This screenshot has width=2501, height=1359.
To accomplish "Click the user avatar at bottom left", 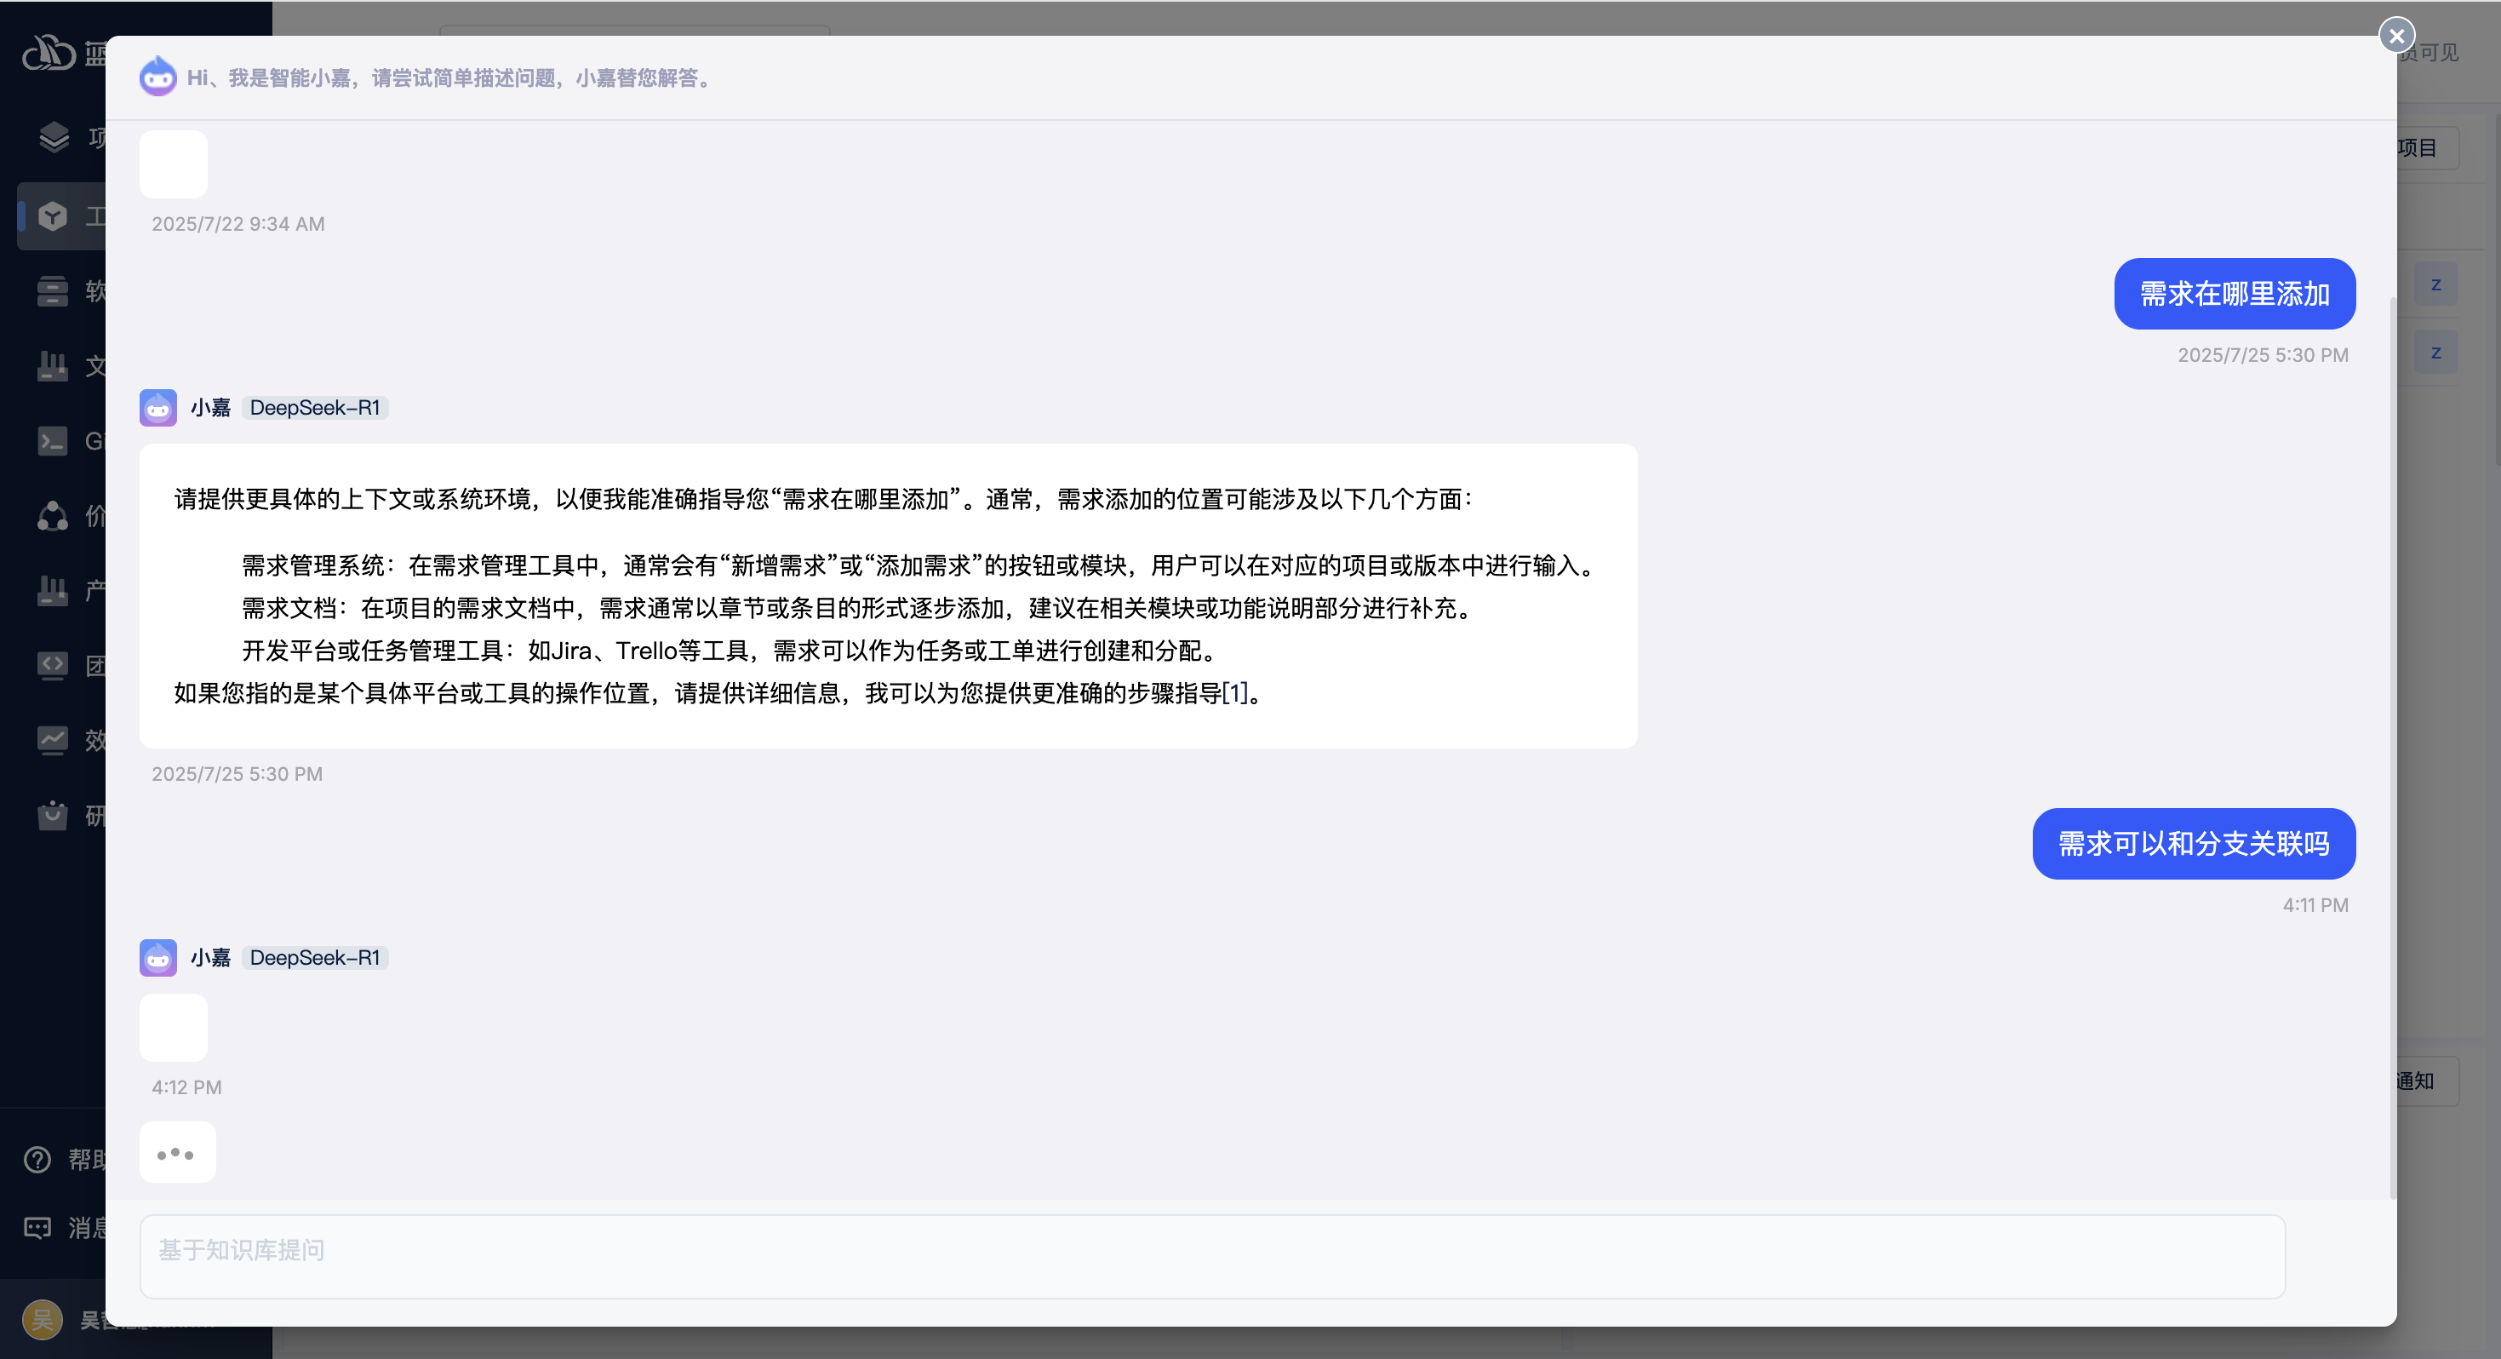I will point(42,1319).
